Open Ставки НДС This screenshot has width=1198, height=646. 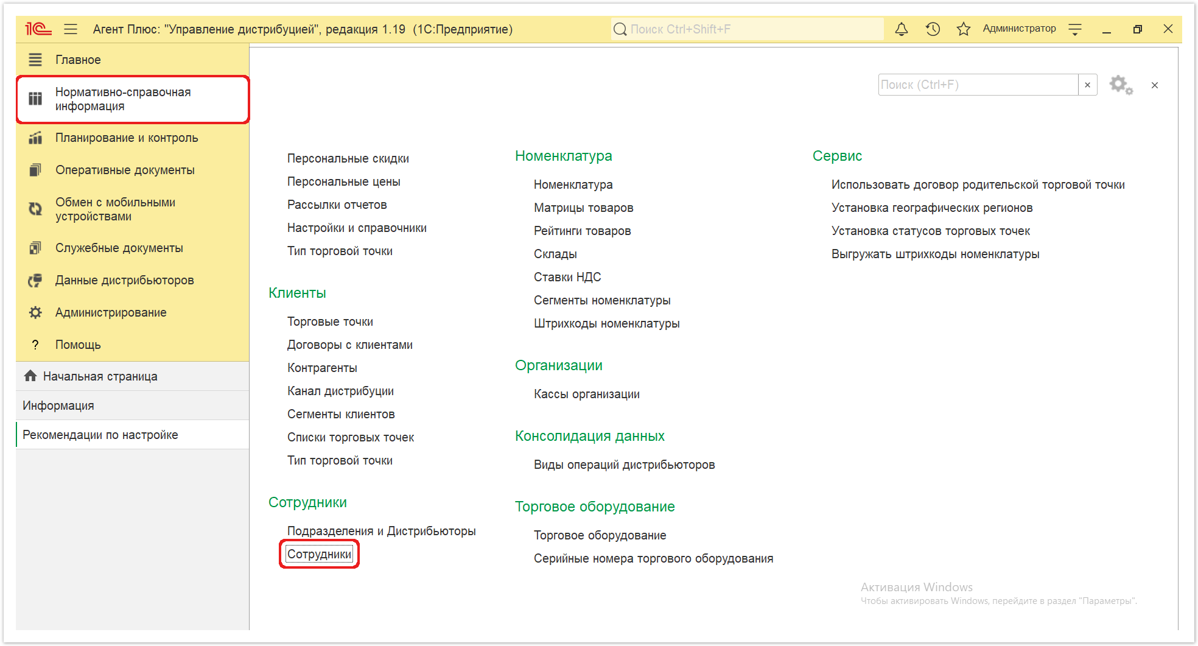pos(567,277)
